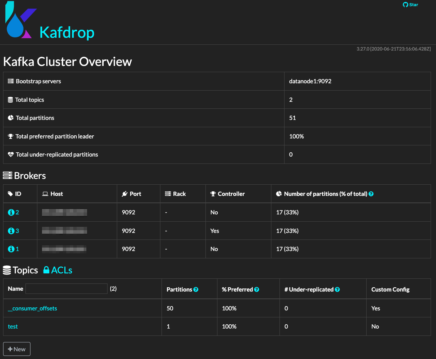Image resolution: width=436 pixels, height=359 pixels.
Task: Click the New topic button
Action: (17, 349)
